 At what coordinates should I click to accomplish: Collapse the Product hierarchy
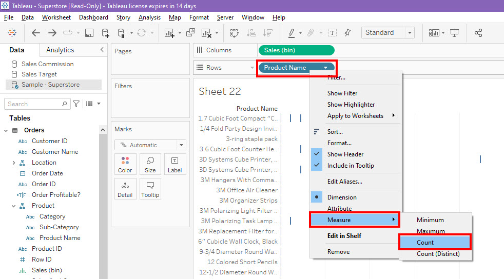pos(13,206)
